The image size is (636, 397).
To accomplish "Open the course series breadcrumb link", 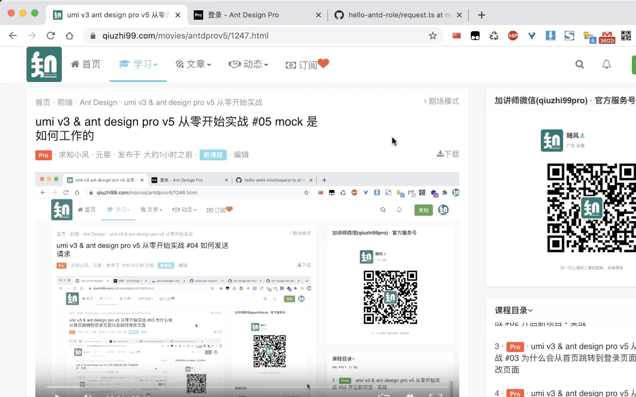I will (x=193, y=103).
